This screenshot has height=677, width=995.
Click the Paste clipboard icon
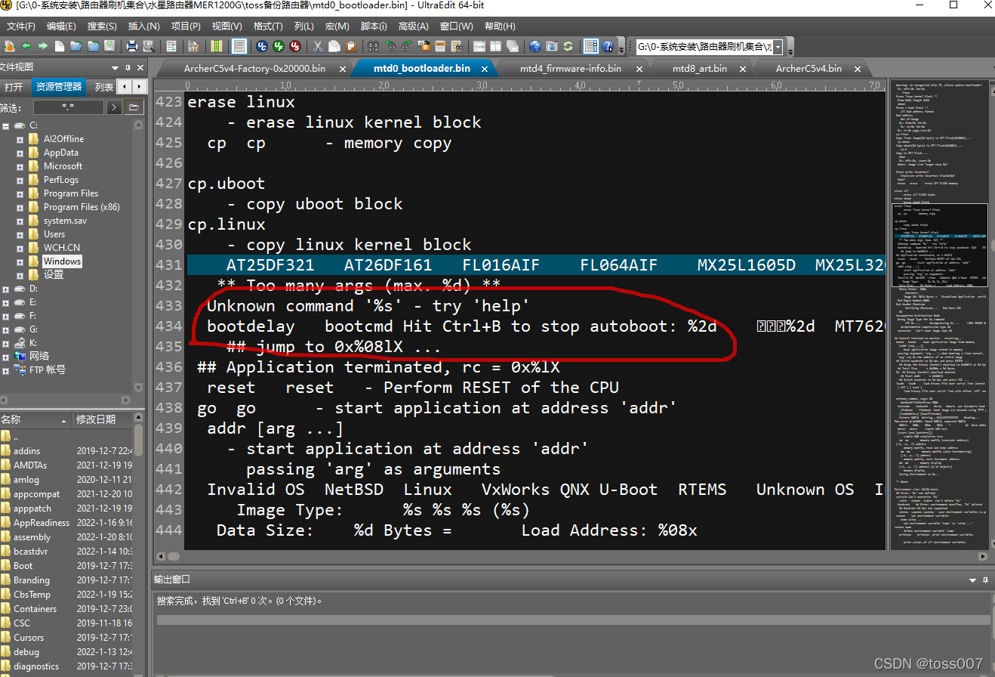350,46
